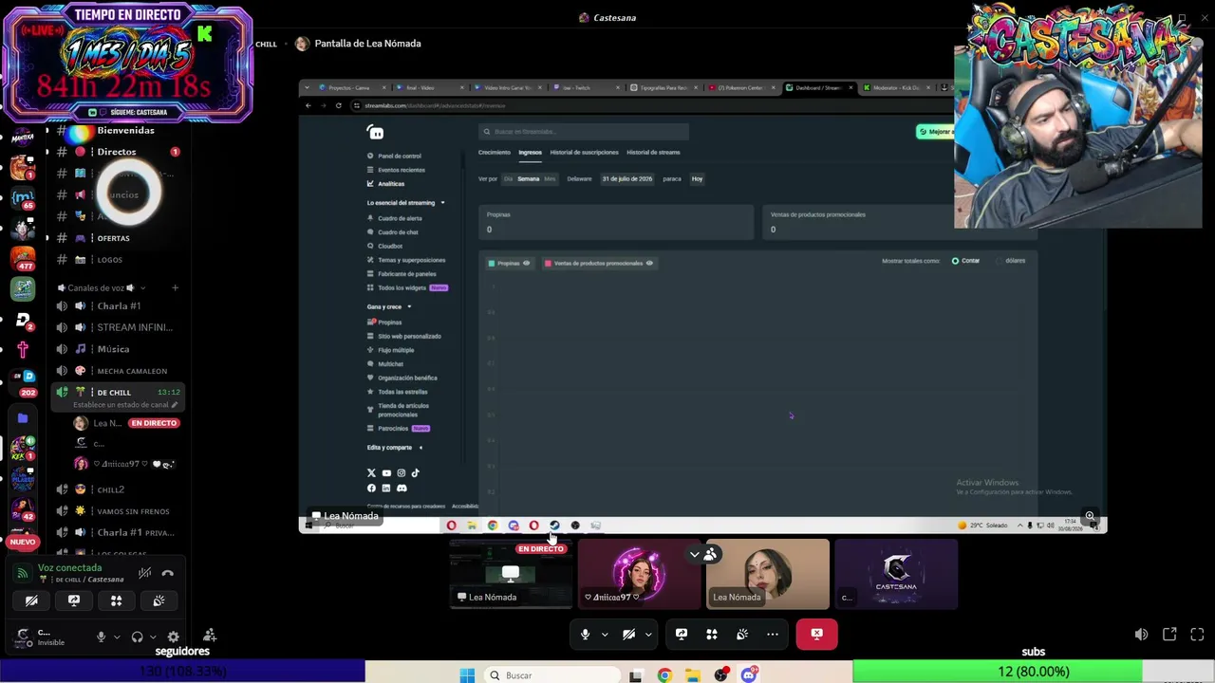The height and width of the screenshot is (683, 1215).
Task: Open microphone input options arrow
Action: coord(604,635)
